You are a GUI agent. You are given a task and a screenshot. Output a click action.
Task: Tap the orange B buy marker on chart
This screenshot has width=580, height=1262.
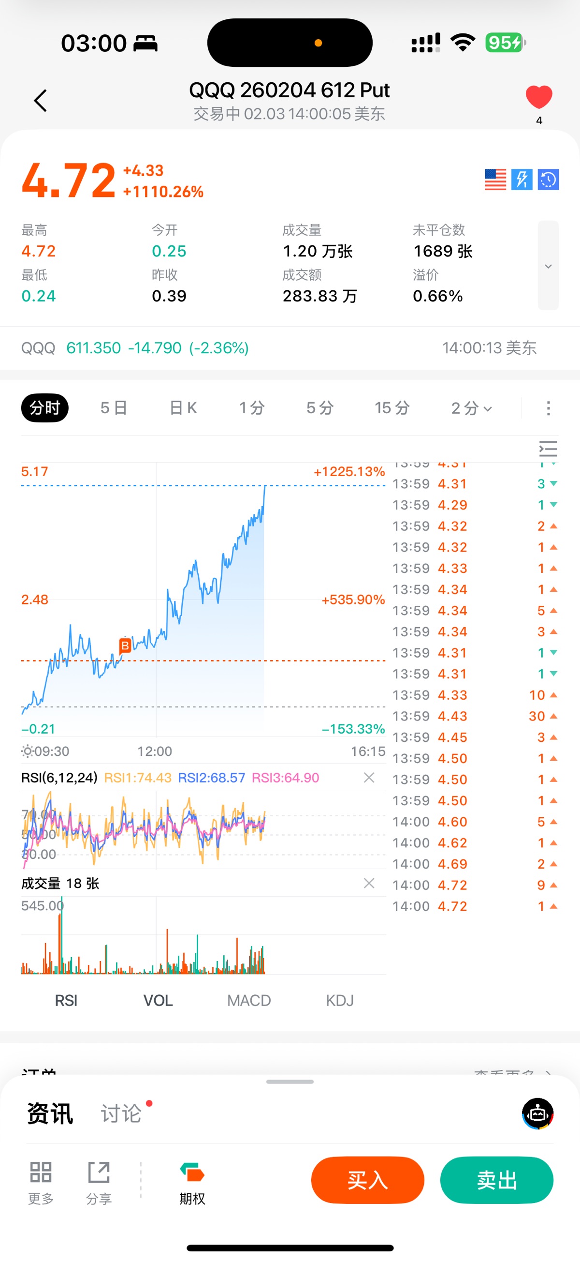tap(125, 646)
